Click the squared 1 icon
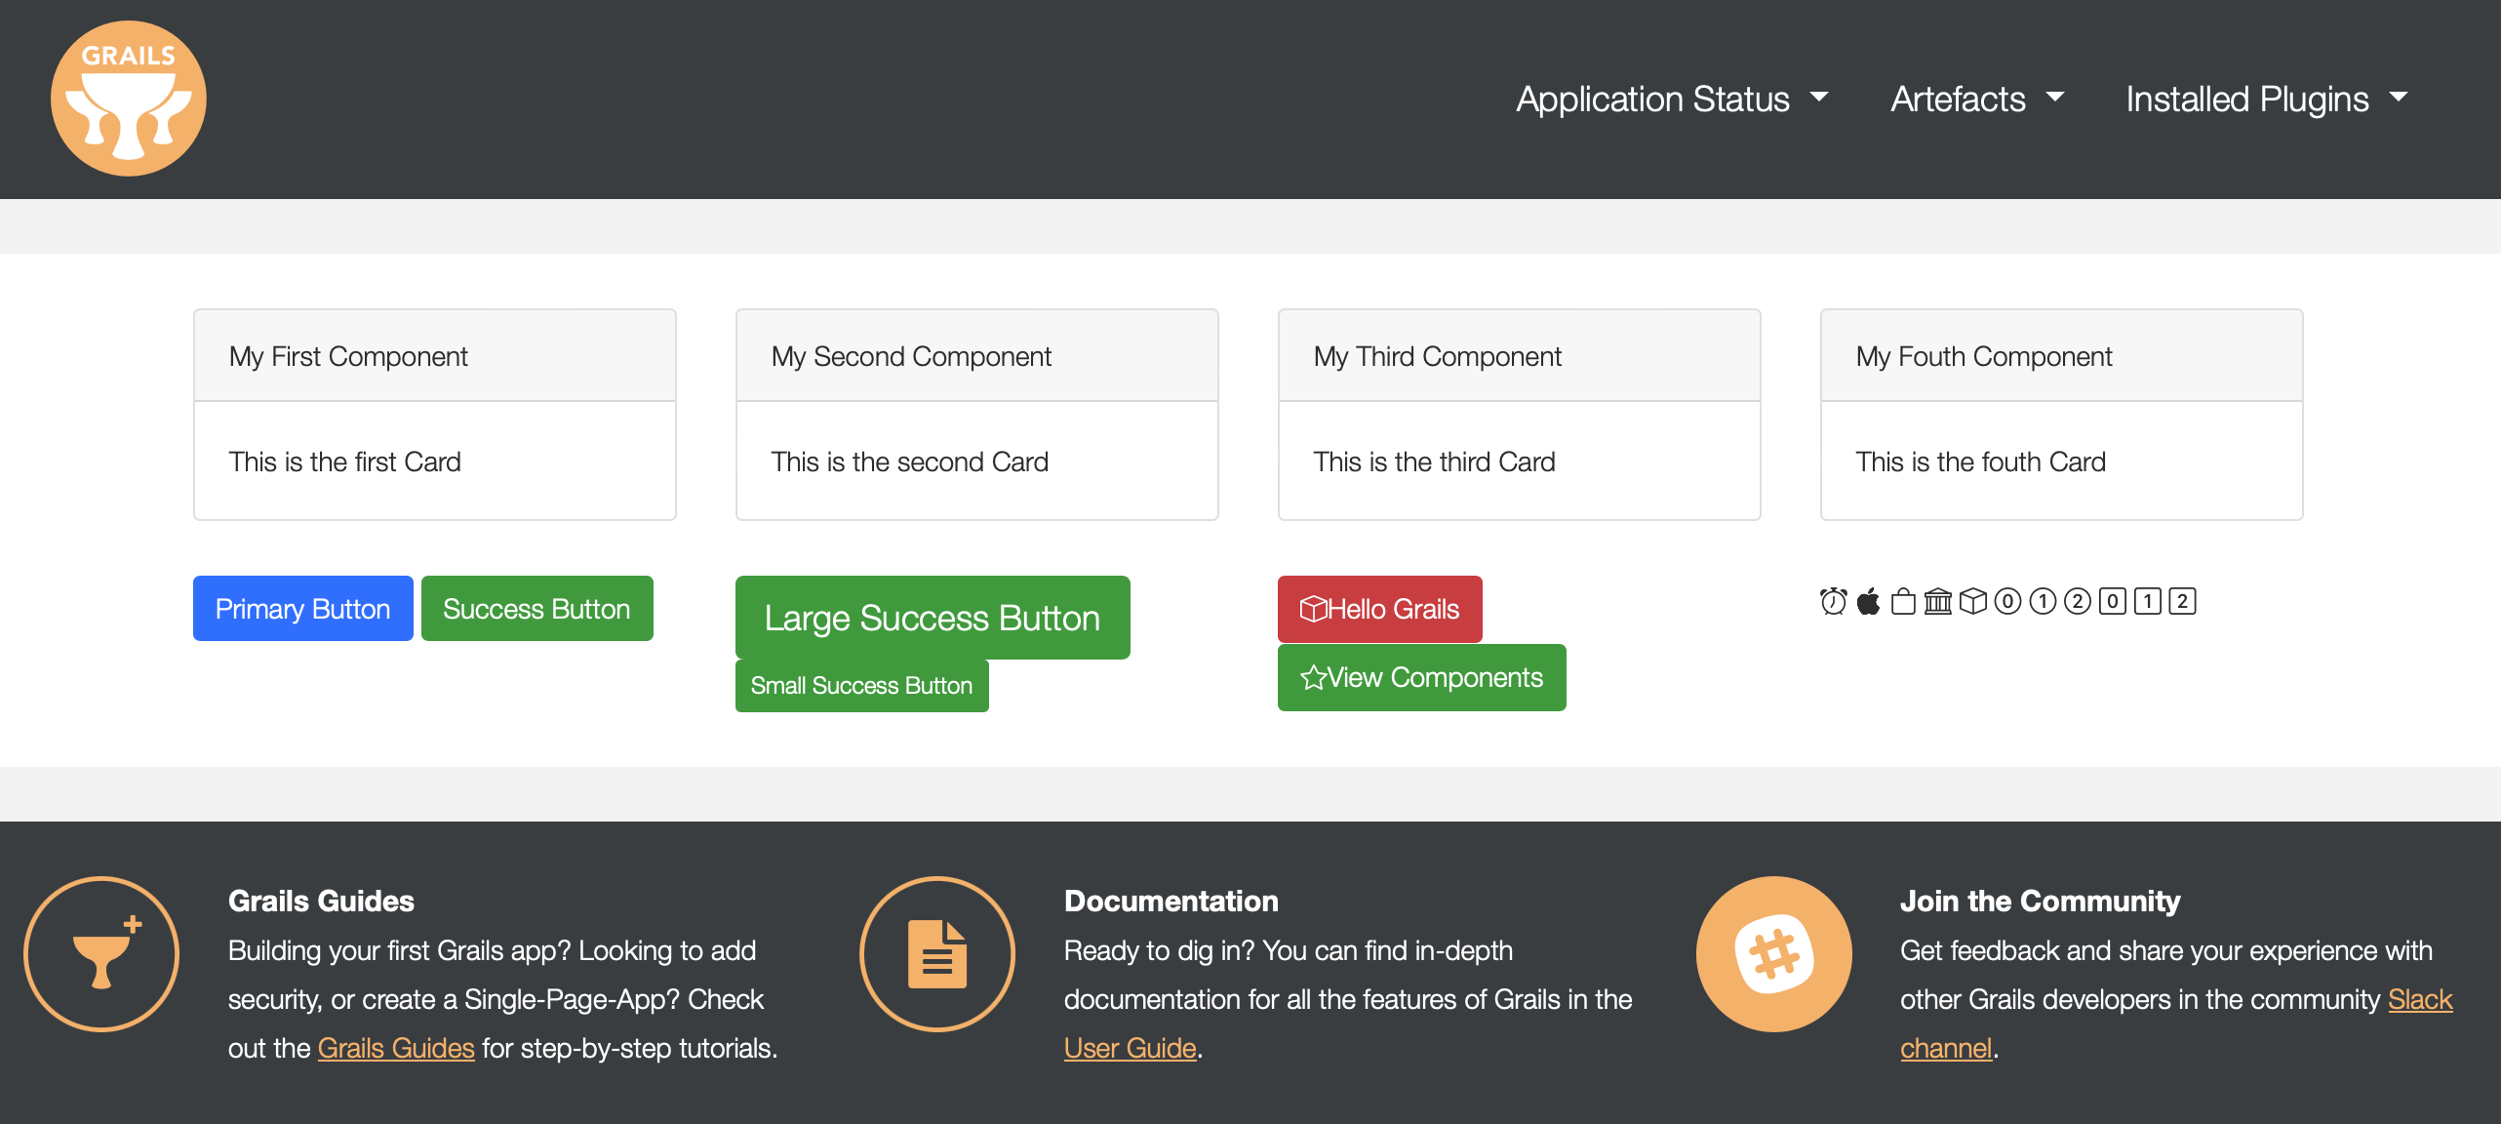The width and height of the screenshot is (2501, 1124). click(x=2148, y=601)
